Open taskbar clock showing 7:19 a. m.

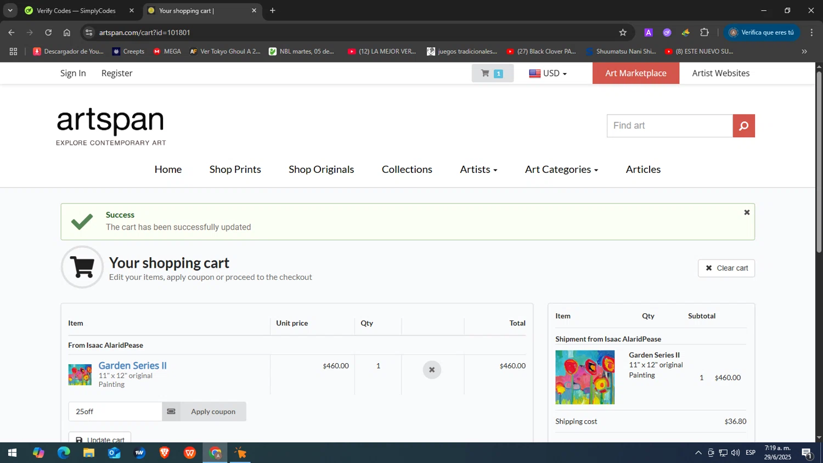[x=777, y=453]
